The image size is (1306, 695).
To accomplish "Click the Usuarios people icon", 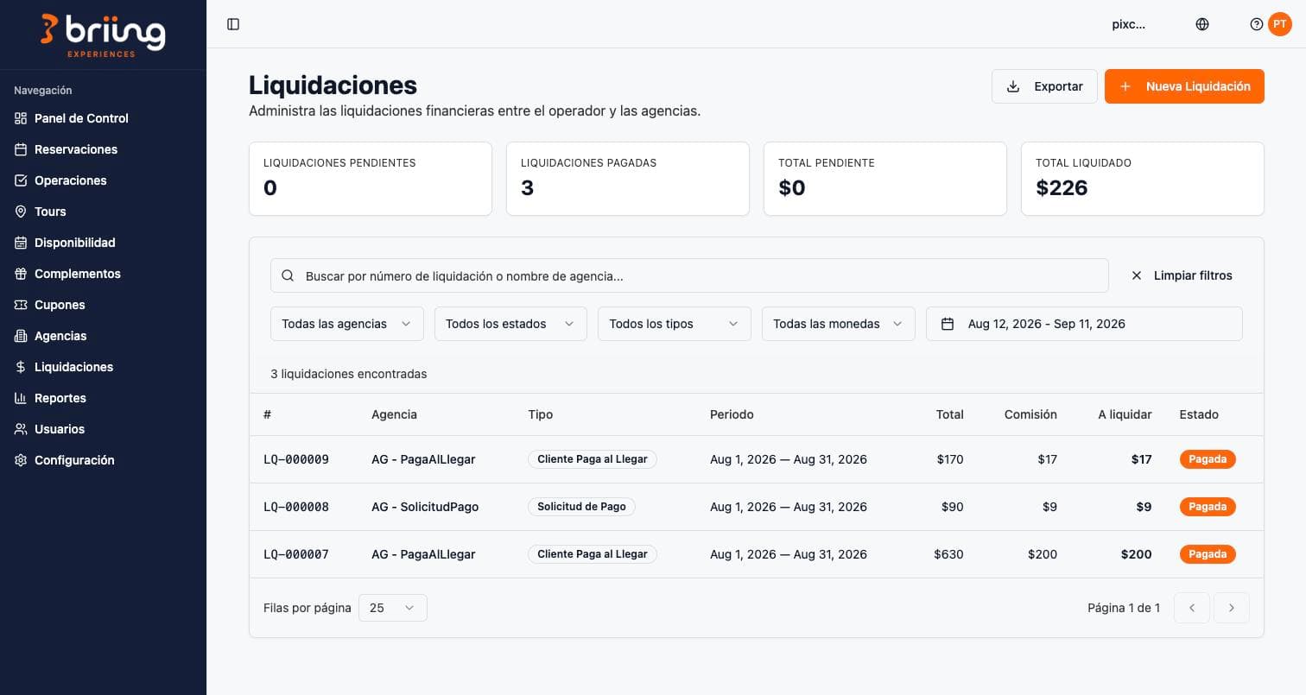I will 21,429.
